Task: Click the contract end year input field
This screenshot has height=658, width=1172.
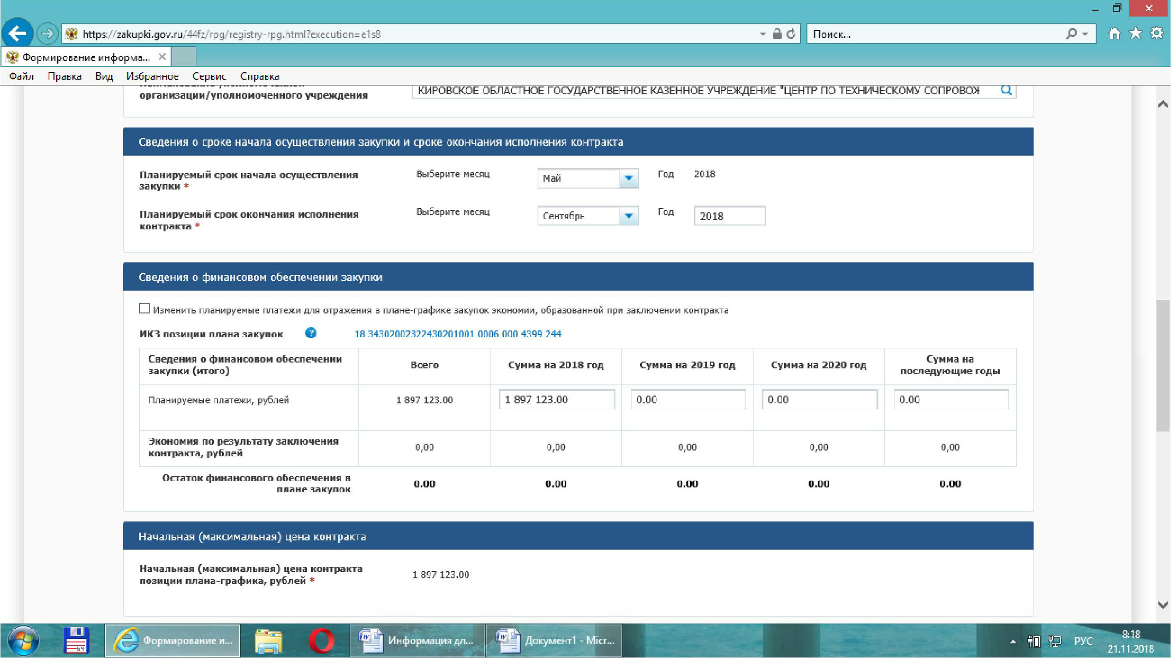Action: [x=729, y=216]
